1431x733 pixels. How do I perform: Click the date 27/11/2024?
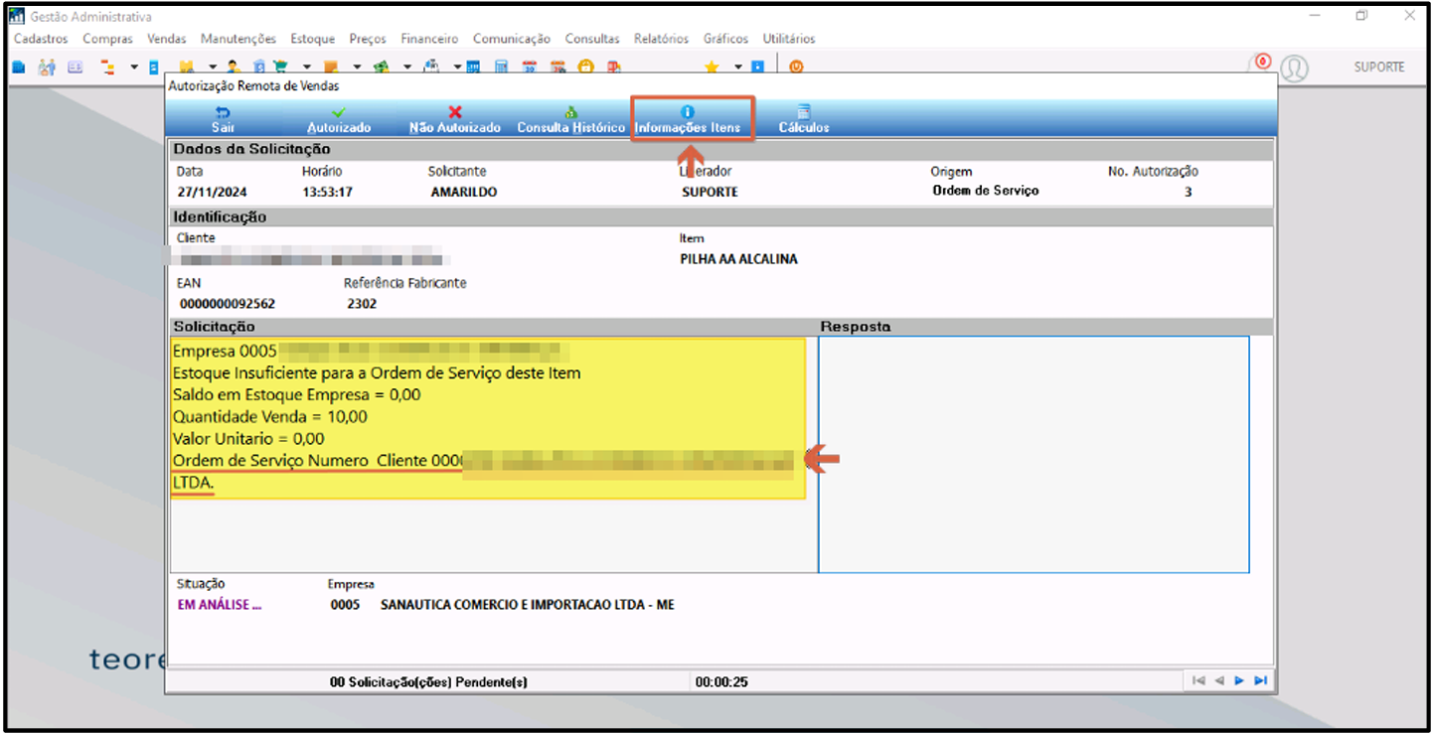[x=213, y=192]
